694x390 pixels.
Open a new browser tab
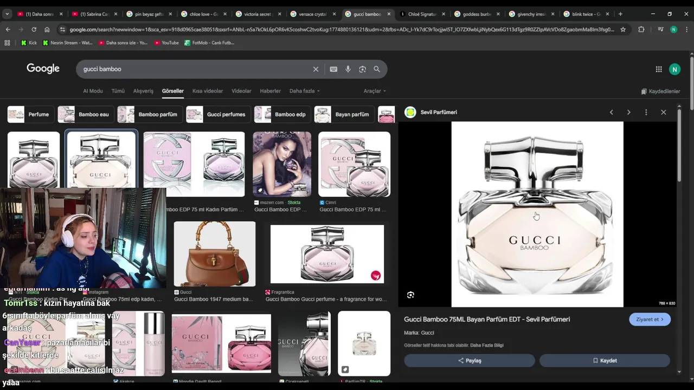coord(620,14)
